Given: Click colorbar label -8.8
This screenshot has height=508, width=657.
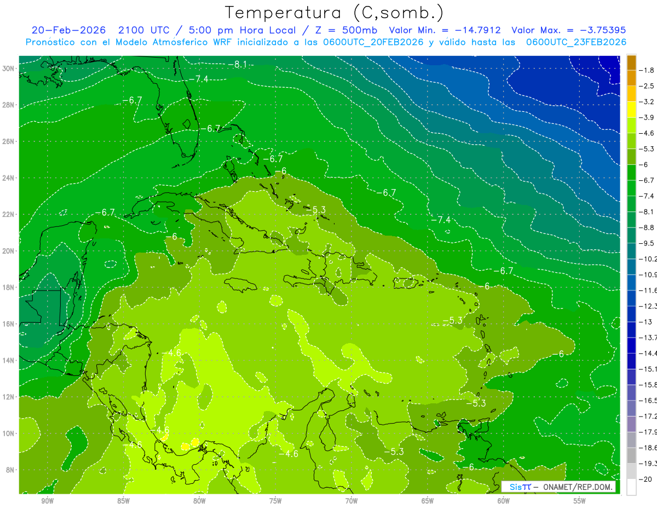Looking at the screenshot, I should (648, 227).
